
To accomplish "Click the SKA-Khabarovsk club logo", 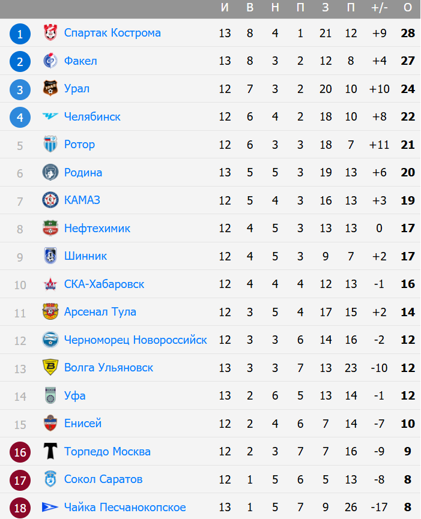I will [50, 284].
